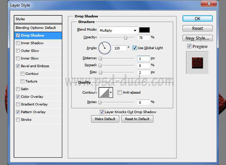
Task: Click the Spread slider handle
Action: click(x=100, y=66)
